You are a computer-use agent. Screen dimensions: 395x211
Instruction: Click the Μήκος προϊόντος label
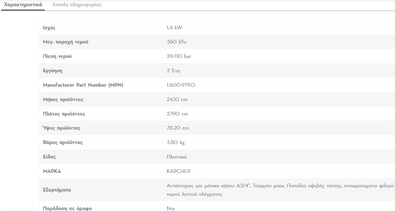click(63, 100)
